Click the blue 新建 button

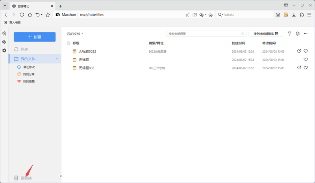pyautogui.click(x=35, y=37)
